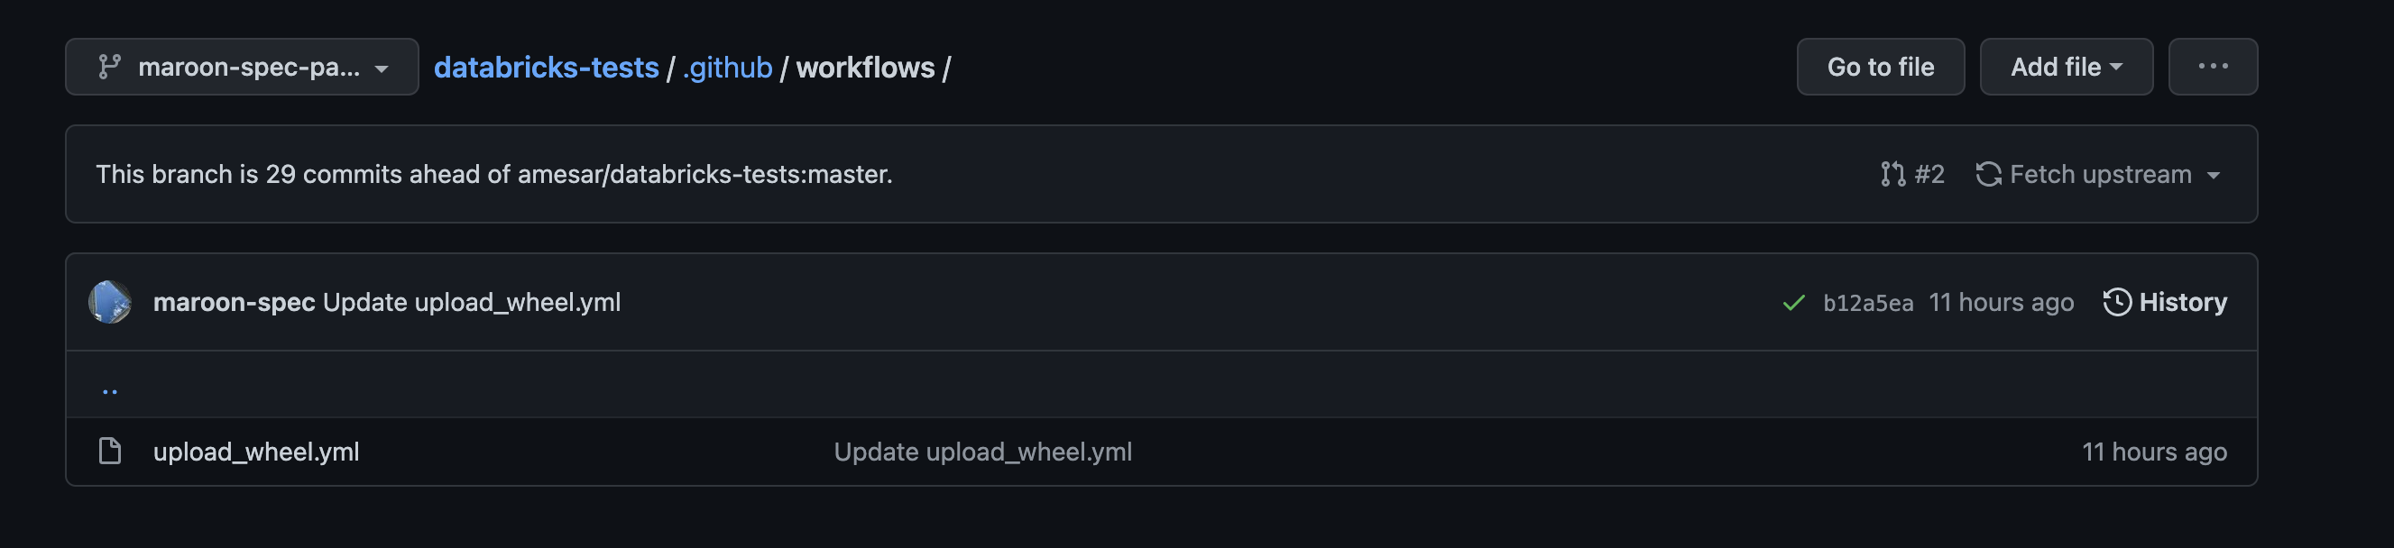Click the file icon beside upload_wheel.yml
This screenshot has height=548, width=2394.
point(110,452)
